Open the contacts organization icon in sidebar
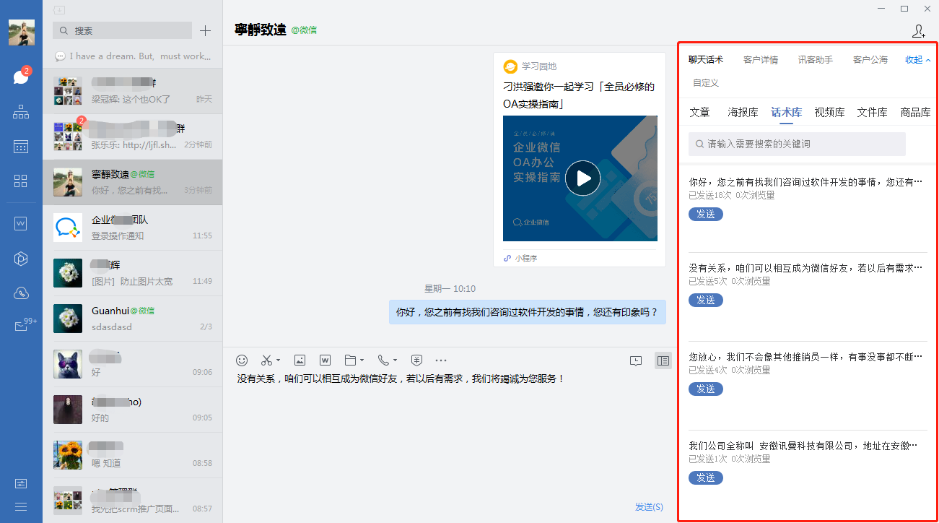Image resolution: width=939 pixels, height=523 pixels. click(21, 112)
